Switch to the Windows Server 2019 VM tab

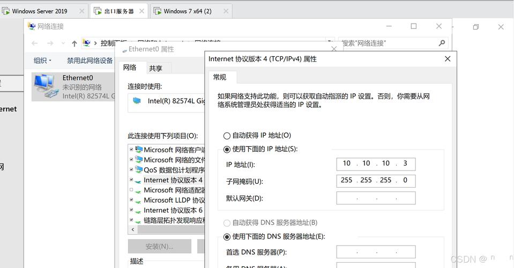39,11
